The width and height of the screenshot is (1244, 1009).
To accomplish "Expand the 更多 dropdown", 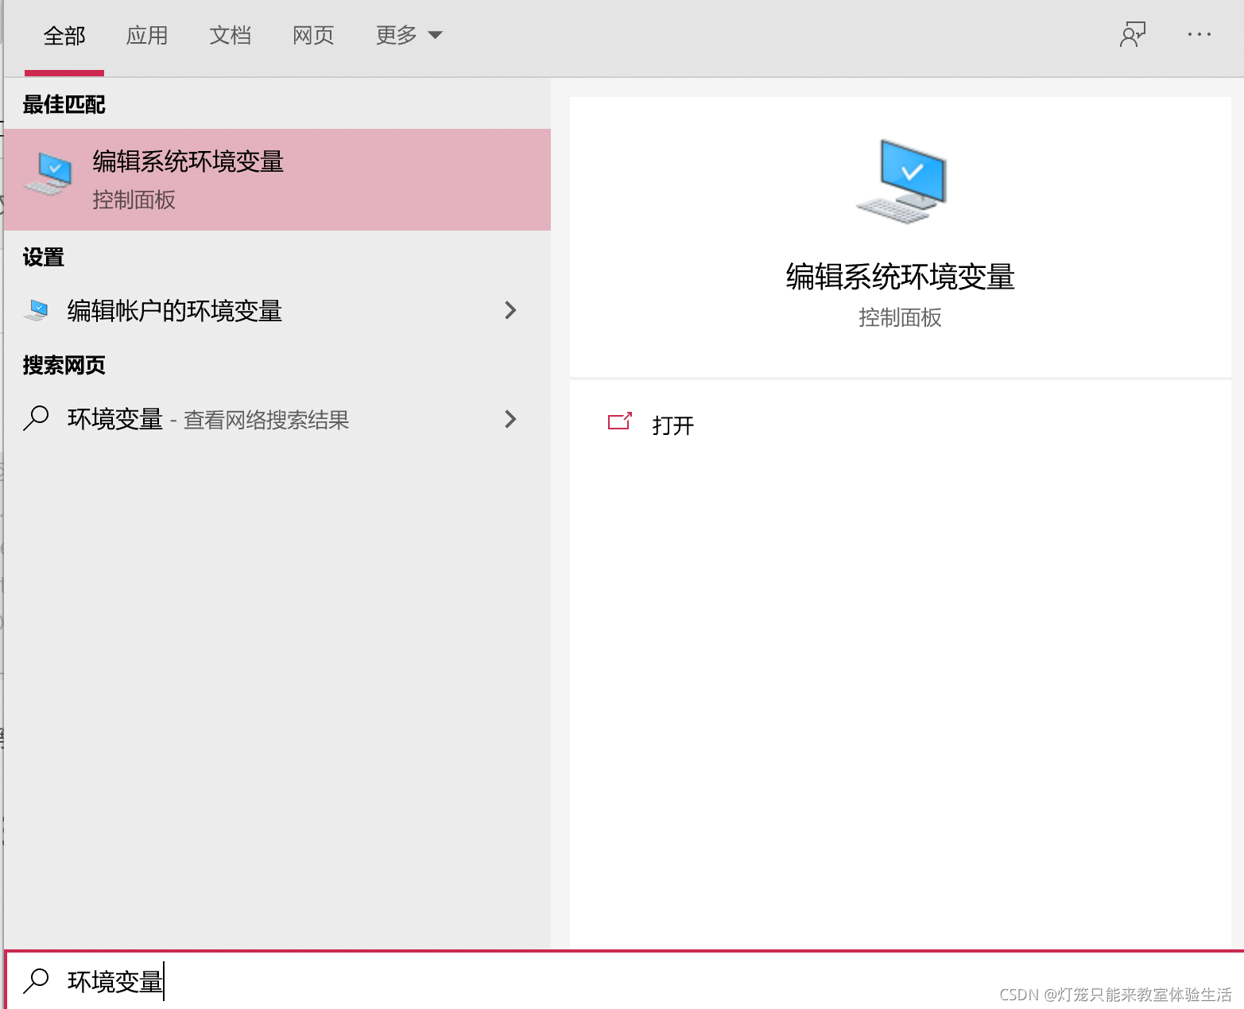I will point(409,36).
